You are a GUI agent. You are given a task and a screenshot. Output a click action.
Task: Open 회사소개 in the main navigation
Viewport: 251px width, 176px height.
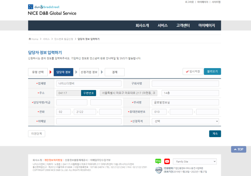tap(142, 25)
